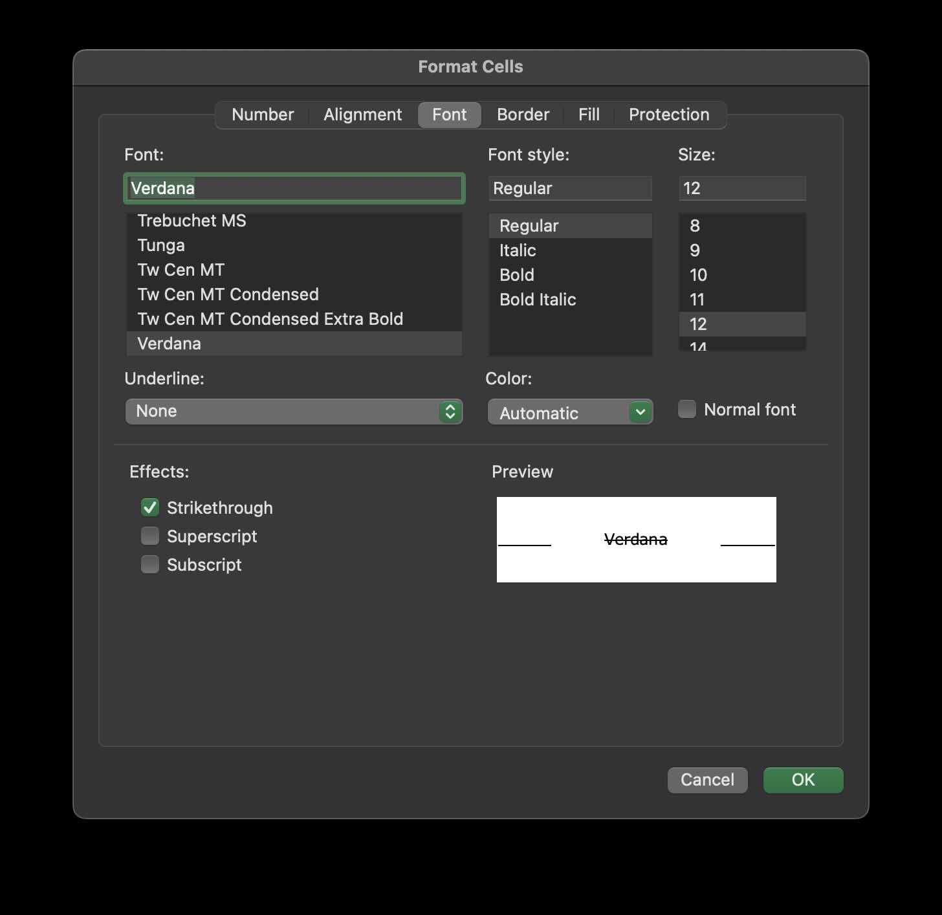
Task: Select the currently active Font tab
Action: (x=449, y=115)
